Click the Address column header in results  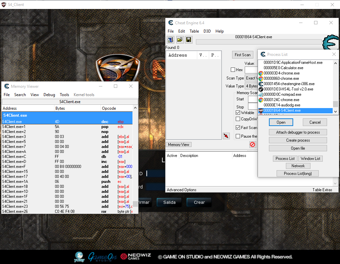tap(182, 55)
